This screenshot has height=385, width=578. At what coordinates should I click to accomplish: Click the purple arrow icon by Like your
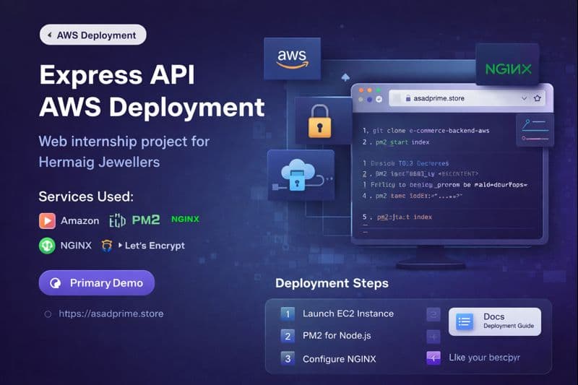point(433,358)
